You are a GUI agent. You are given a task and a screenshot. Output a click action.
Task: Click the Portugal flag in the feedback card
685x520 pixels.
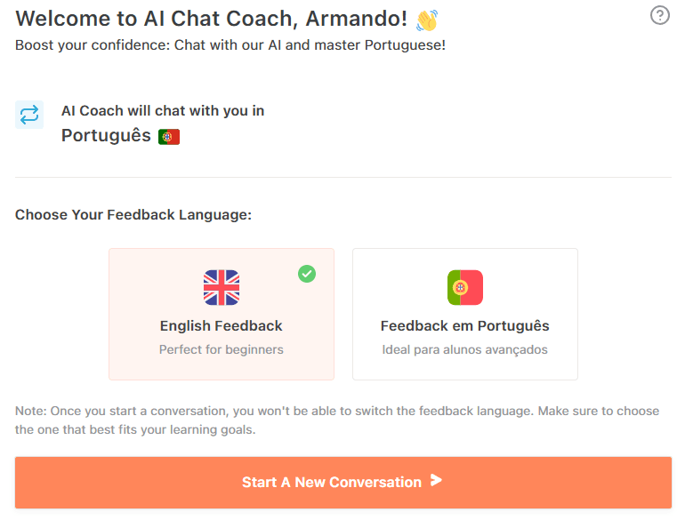click(465, 288)
